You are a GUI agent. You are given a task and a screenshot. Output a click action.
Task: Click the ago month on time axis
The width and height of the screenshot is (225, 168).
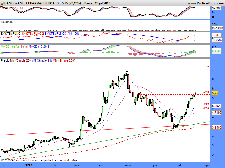(x=206, y=165)
